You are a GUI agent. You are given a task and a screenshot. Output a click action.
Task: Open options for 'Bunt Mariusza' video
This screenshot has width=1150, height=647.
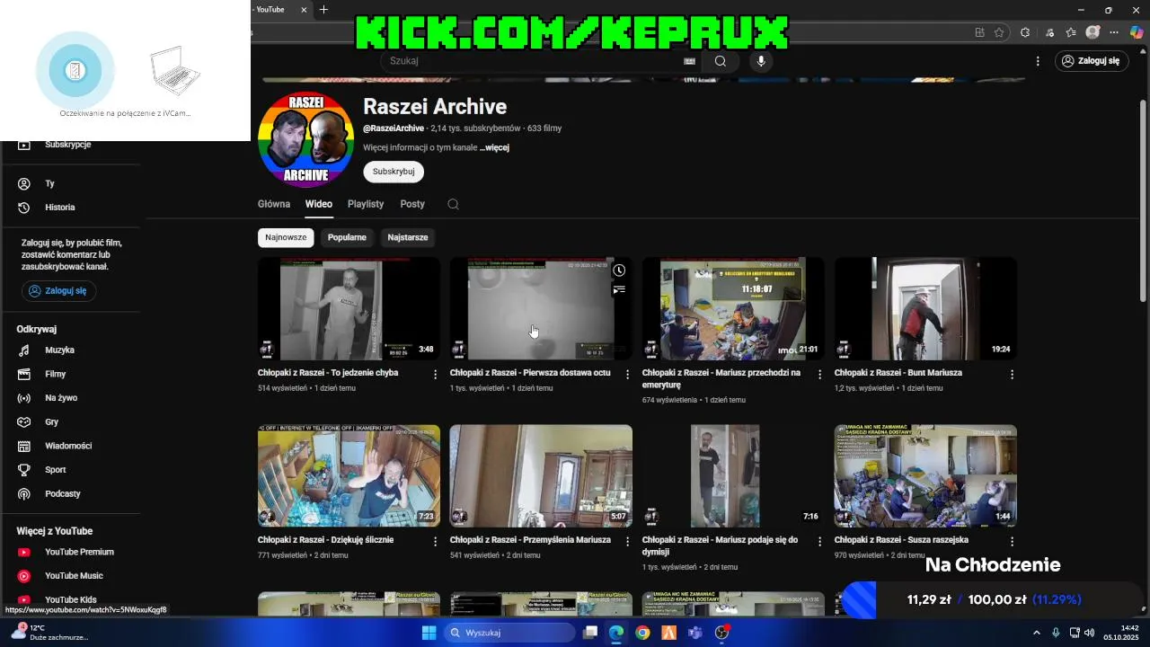coord(1012,374)
